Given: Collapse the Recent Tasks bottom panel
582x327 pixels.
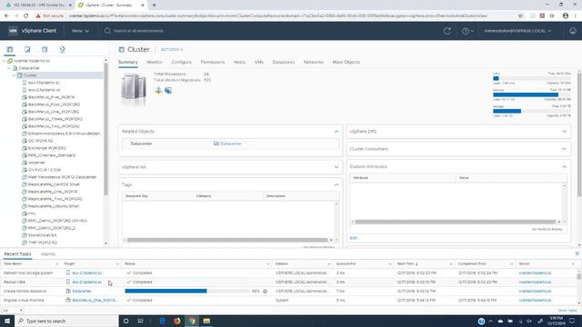Looking at the screenshot, I should point(577,253).
